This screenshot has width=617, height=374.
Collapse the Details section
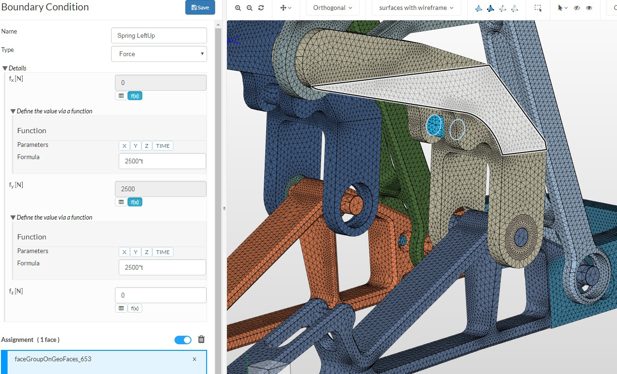coord(5,68)
